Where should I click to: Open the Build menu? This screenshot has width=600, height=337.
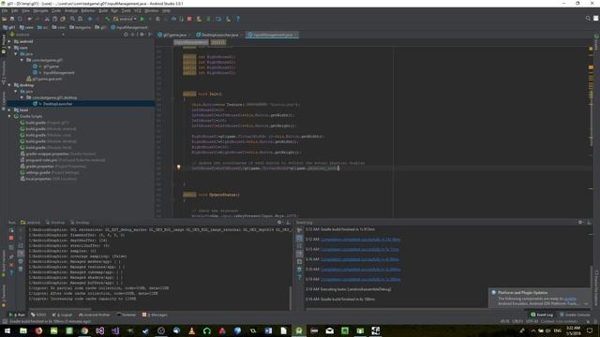tap(103, 10)
